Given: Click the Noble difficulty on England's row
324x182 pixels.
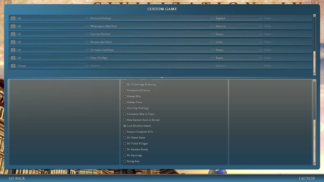Looking at the screenshot, I should [x=268, y=18].
